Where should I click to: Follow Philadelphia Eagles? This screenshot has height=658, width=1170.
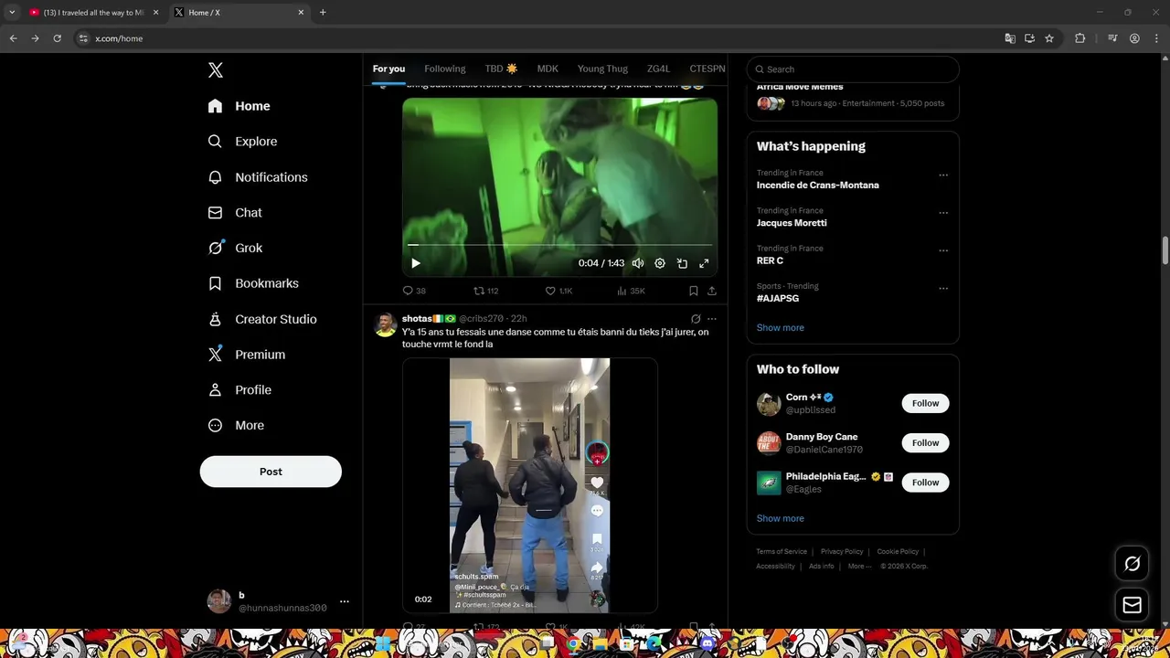coord(925,483)
